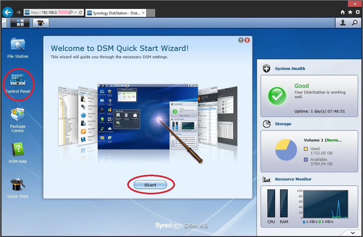Go back using the browser back arrow
Viewport: 363px width, 237px height.
pos(8,12)
